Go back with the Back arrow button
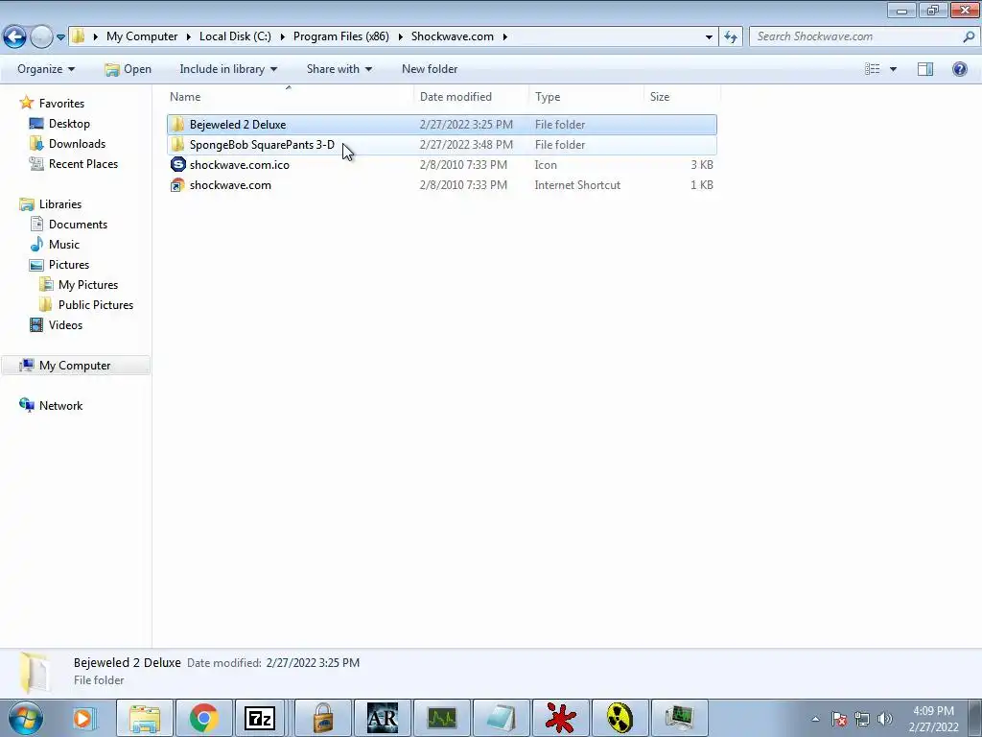 (x=15, y=37)
